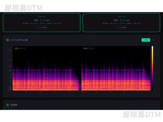Screen dimensions: 163x122
Task: Click the 10k frequency axis label
Action: (x=10, y=70)
